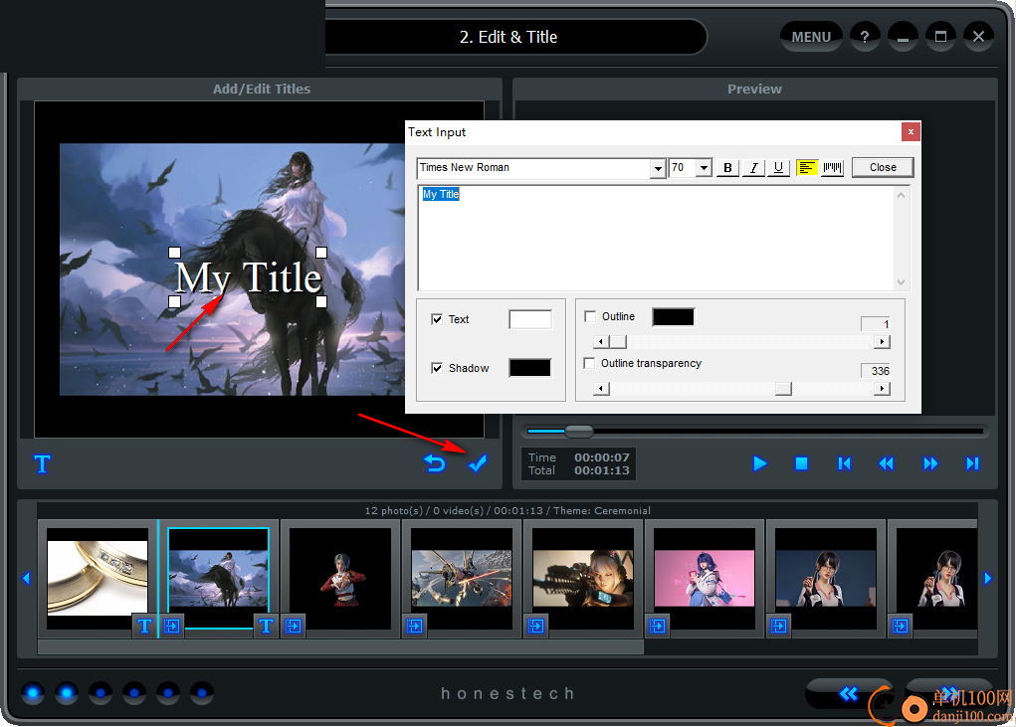Select the pink background girl thumbnail
Viewport: 1016px width, 727px height.
pos(705,578)
